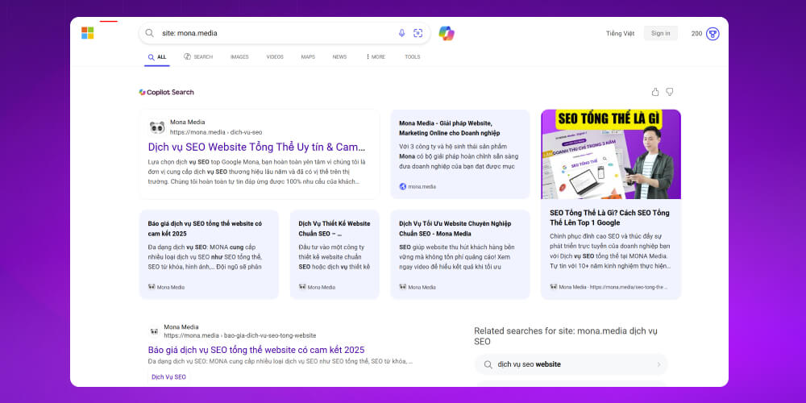The image size is (806, 403).
Task: Click Mona Media source label under Tối Ưu card
Action: (422, 288)
